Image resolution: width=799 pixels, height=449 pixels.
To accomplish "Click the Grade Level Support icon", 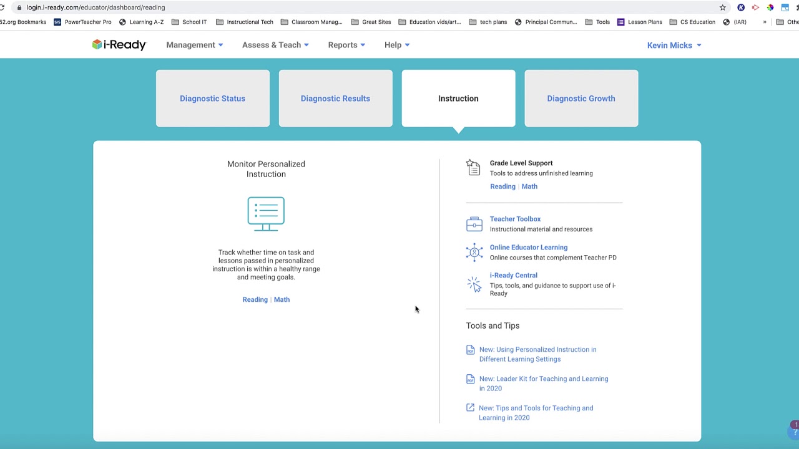I will click(473, 168).
